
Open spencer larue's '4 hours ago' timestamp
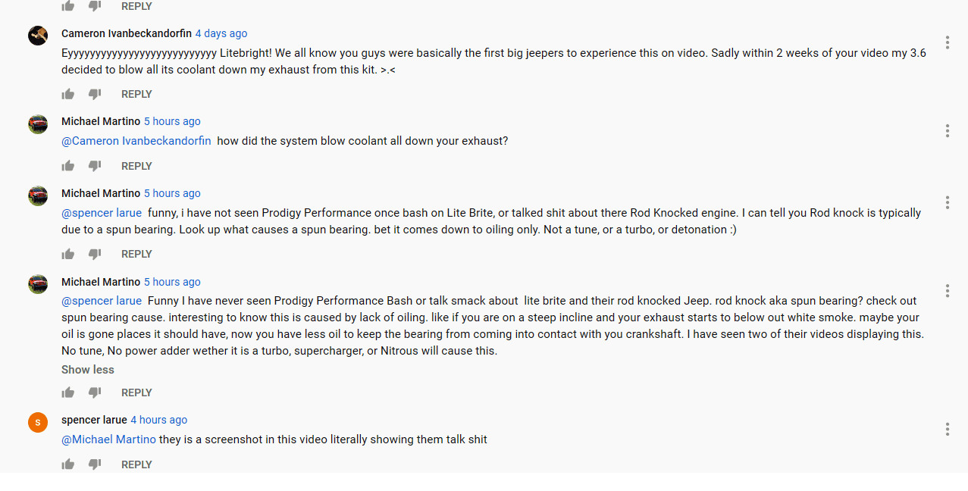tap(158, 420)
